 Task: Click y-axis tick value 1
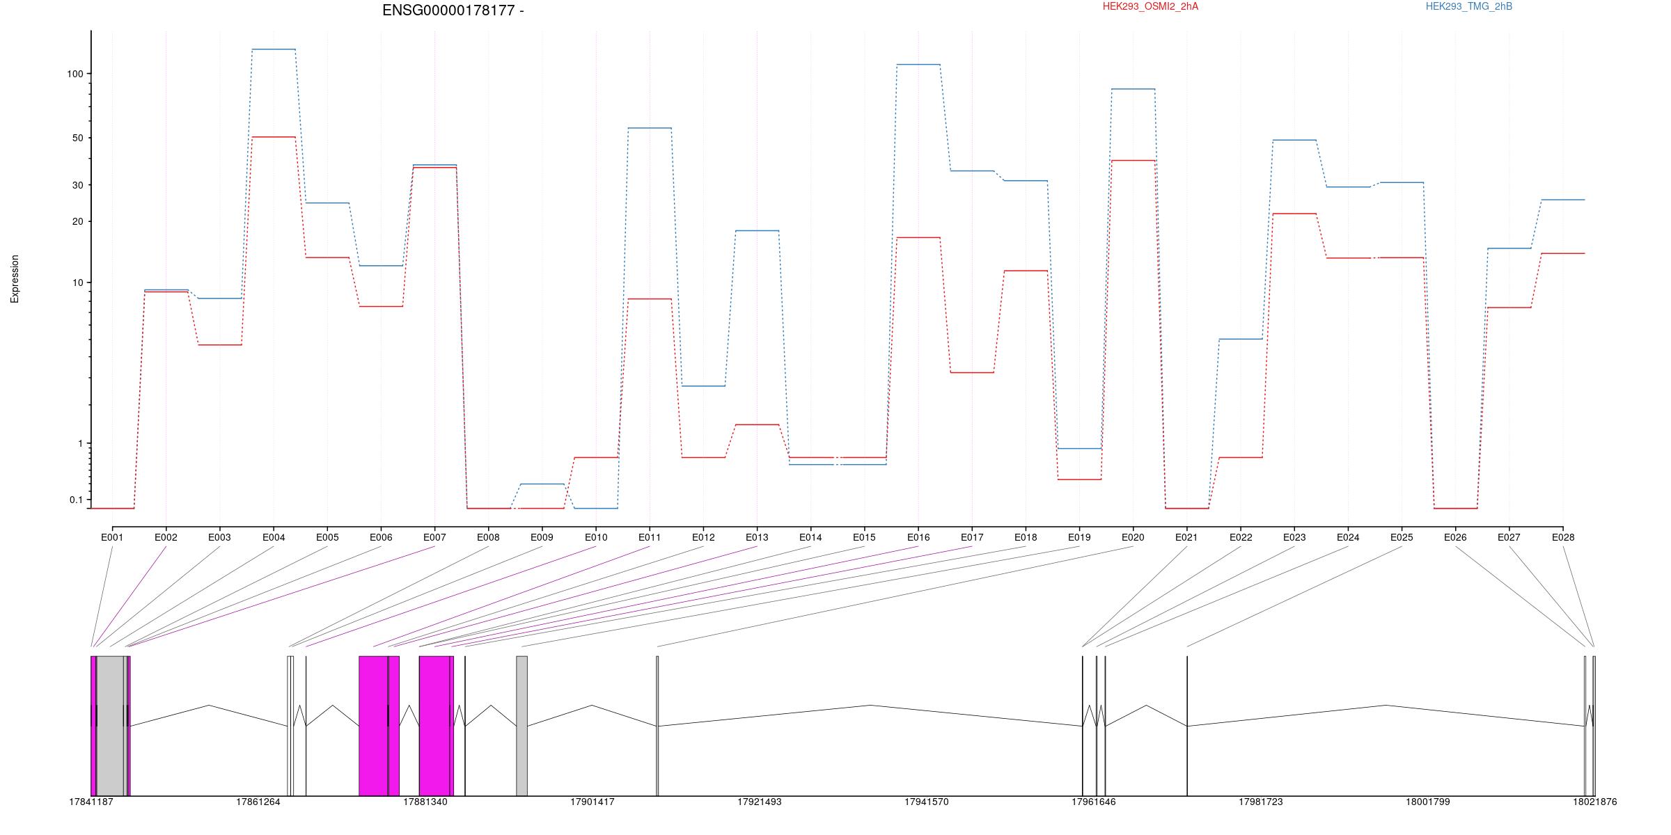tap(80, 443)
